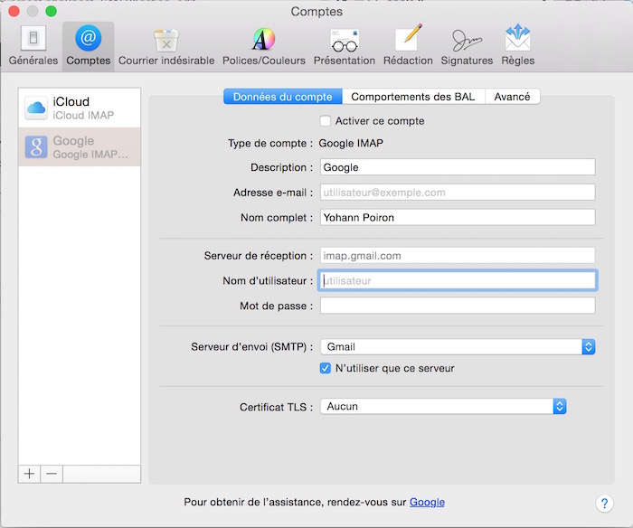Enable the Activer ce compte checkbox

[x=325, y=120]
